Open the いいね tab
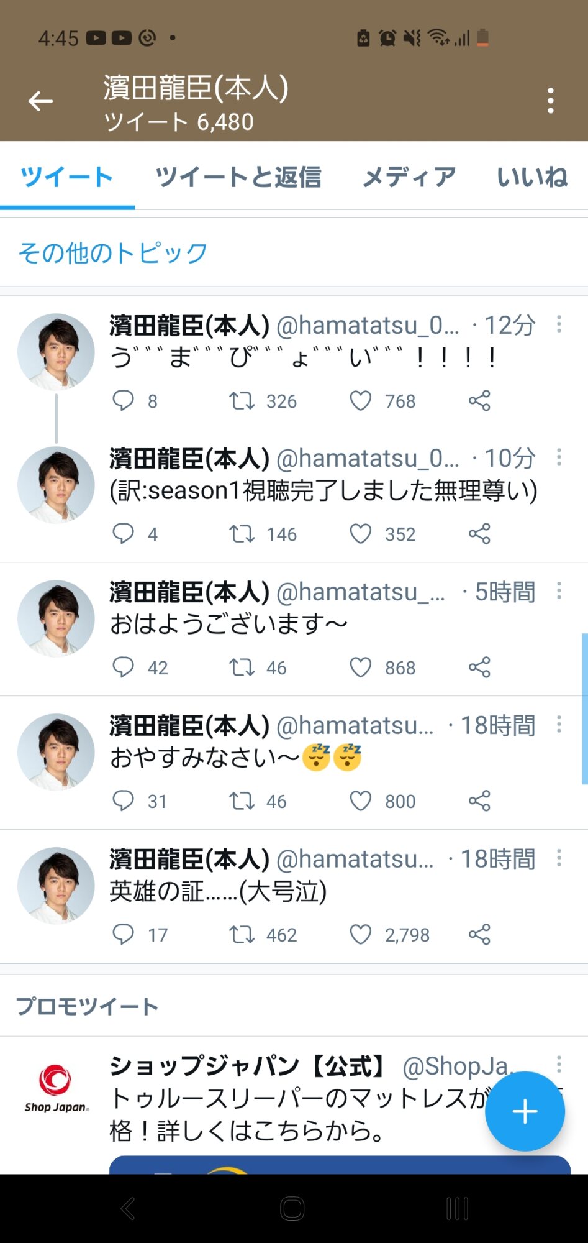Viewport: 588px width, 1243px height. [x=532, y=177]
